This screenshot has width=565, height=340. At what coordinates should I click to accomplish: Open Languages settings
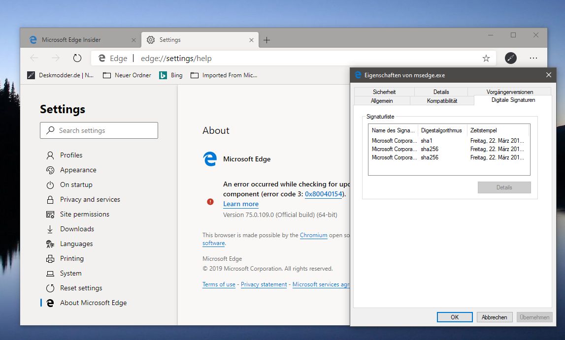pyautogui.click(x=76, y=244)
